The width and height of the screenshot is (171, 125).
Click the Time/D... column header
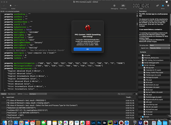tap(129, 97)
